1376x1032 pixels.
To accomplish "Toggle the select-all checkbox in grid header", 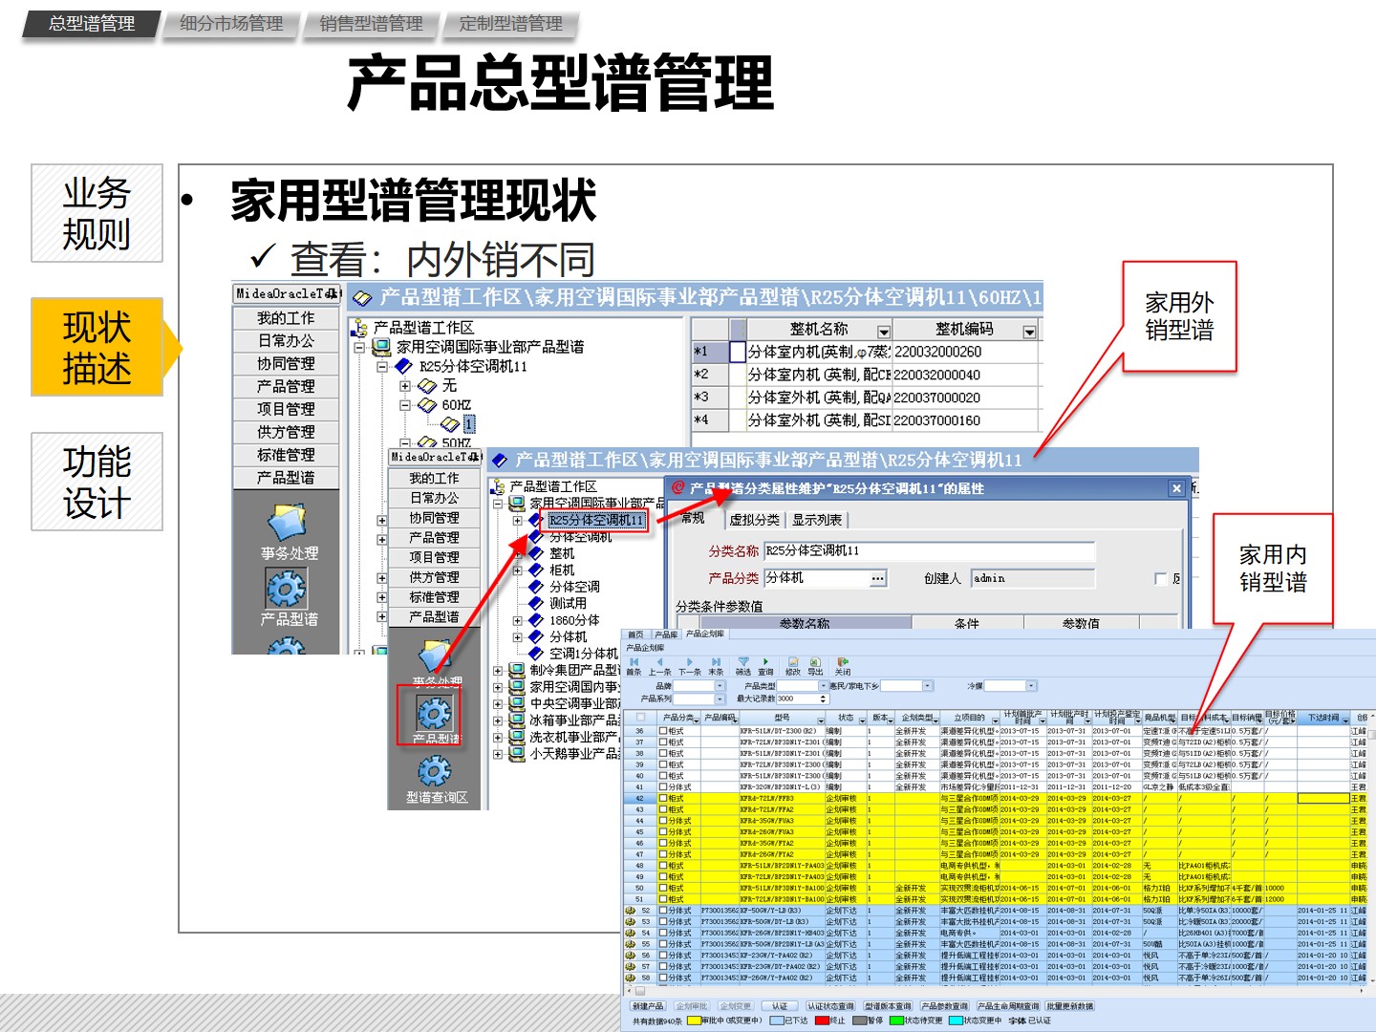I will [x=640, y=718].
